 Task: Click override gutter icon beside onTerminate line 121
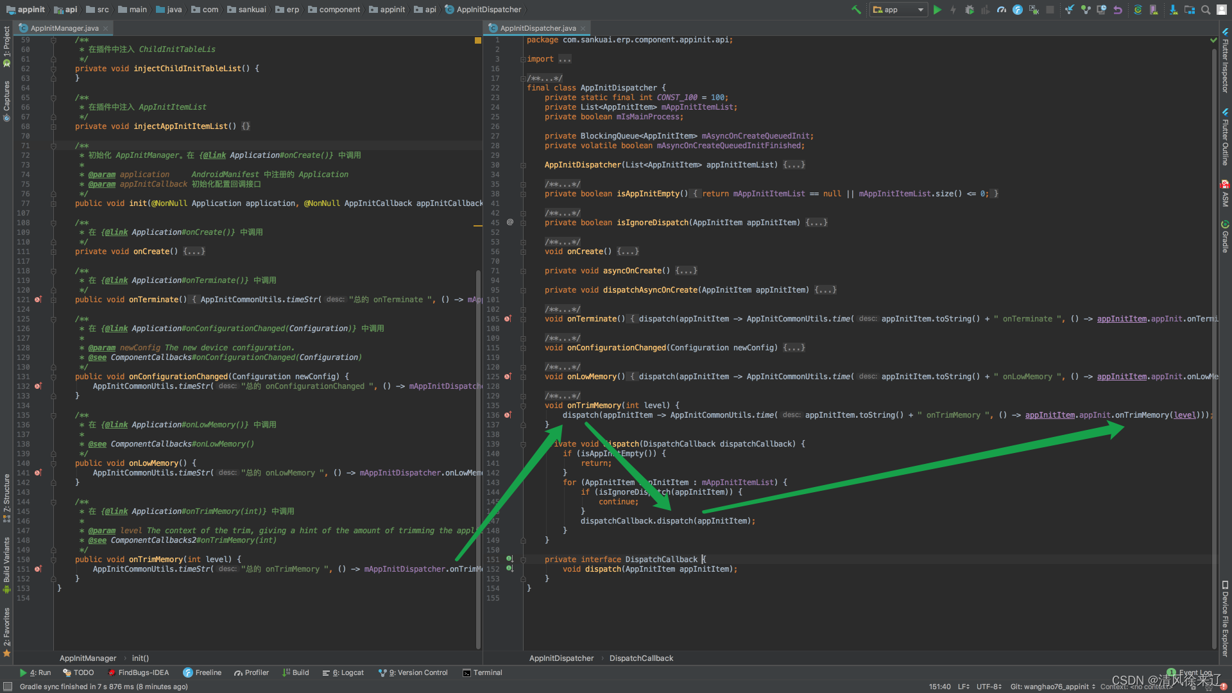pyautogui.click(x=38, y=300)
